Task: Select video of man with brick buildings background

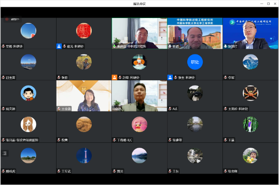Action: [x=195, y=33]
